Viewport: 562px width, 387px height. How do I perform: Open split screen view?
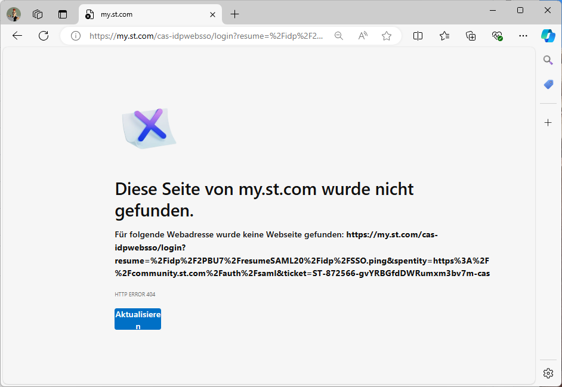click(418, 36)
